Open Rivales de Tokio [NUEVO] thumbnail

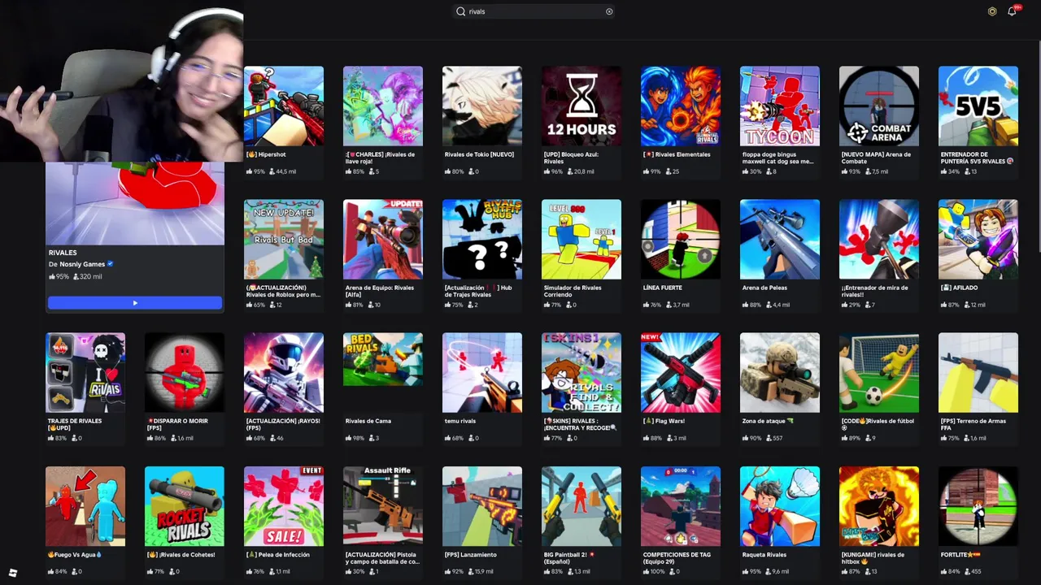pyautogui.click(x=482, y=106)
